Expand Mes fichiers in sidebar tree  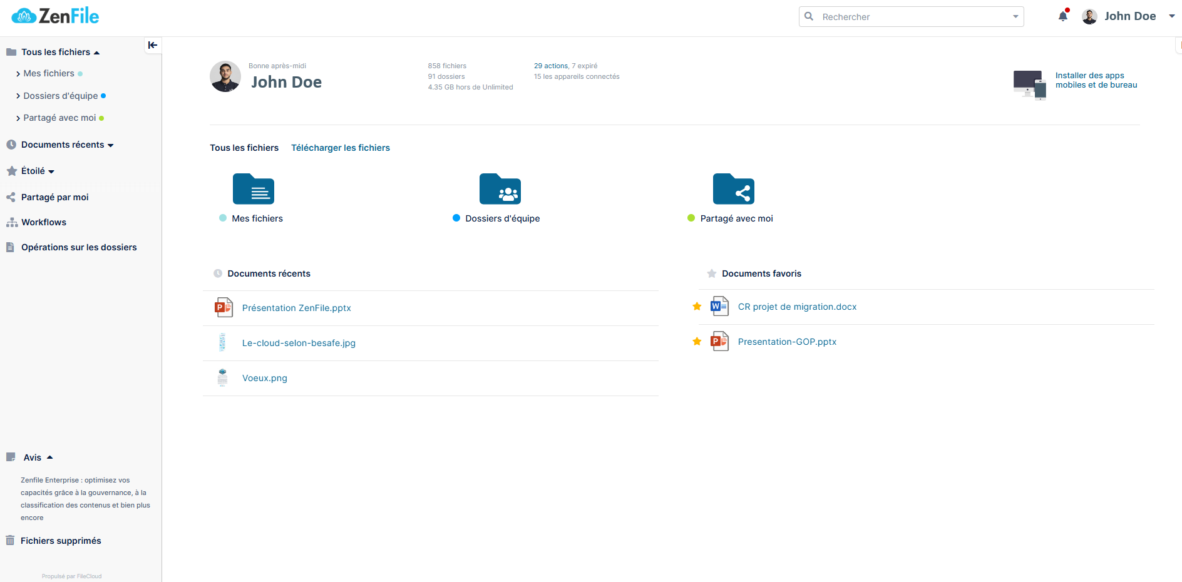click(x=18, y=74)
